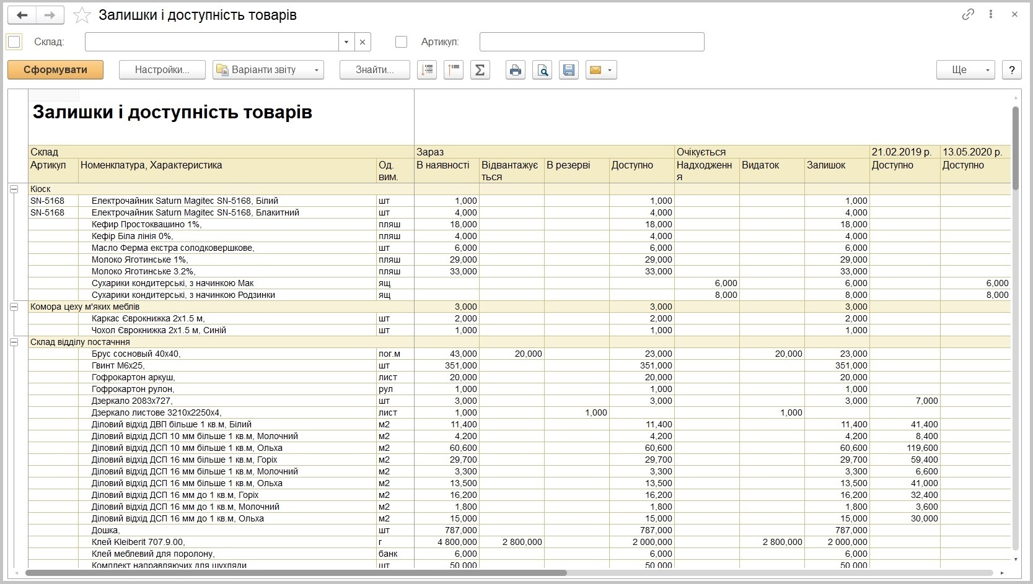Open the Настройки... dialog
This screenshot has height=584, width=1033.
click(x=162, y=70)
